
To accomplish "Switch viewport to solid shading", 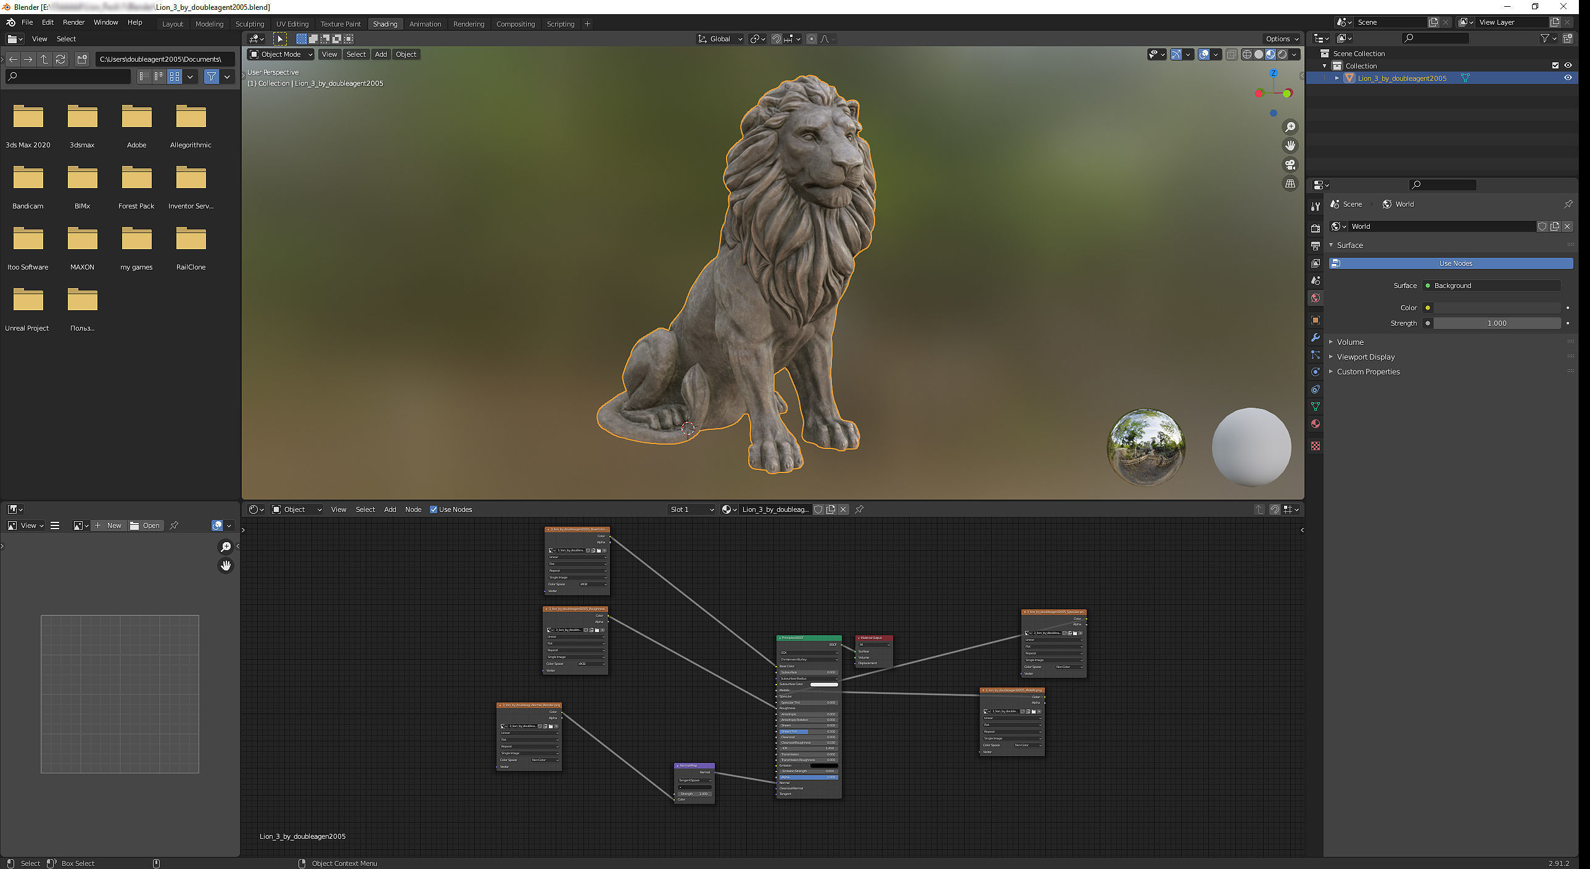I will 1259,54.
